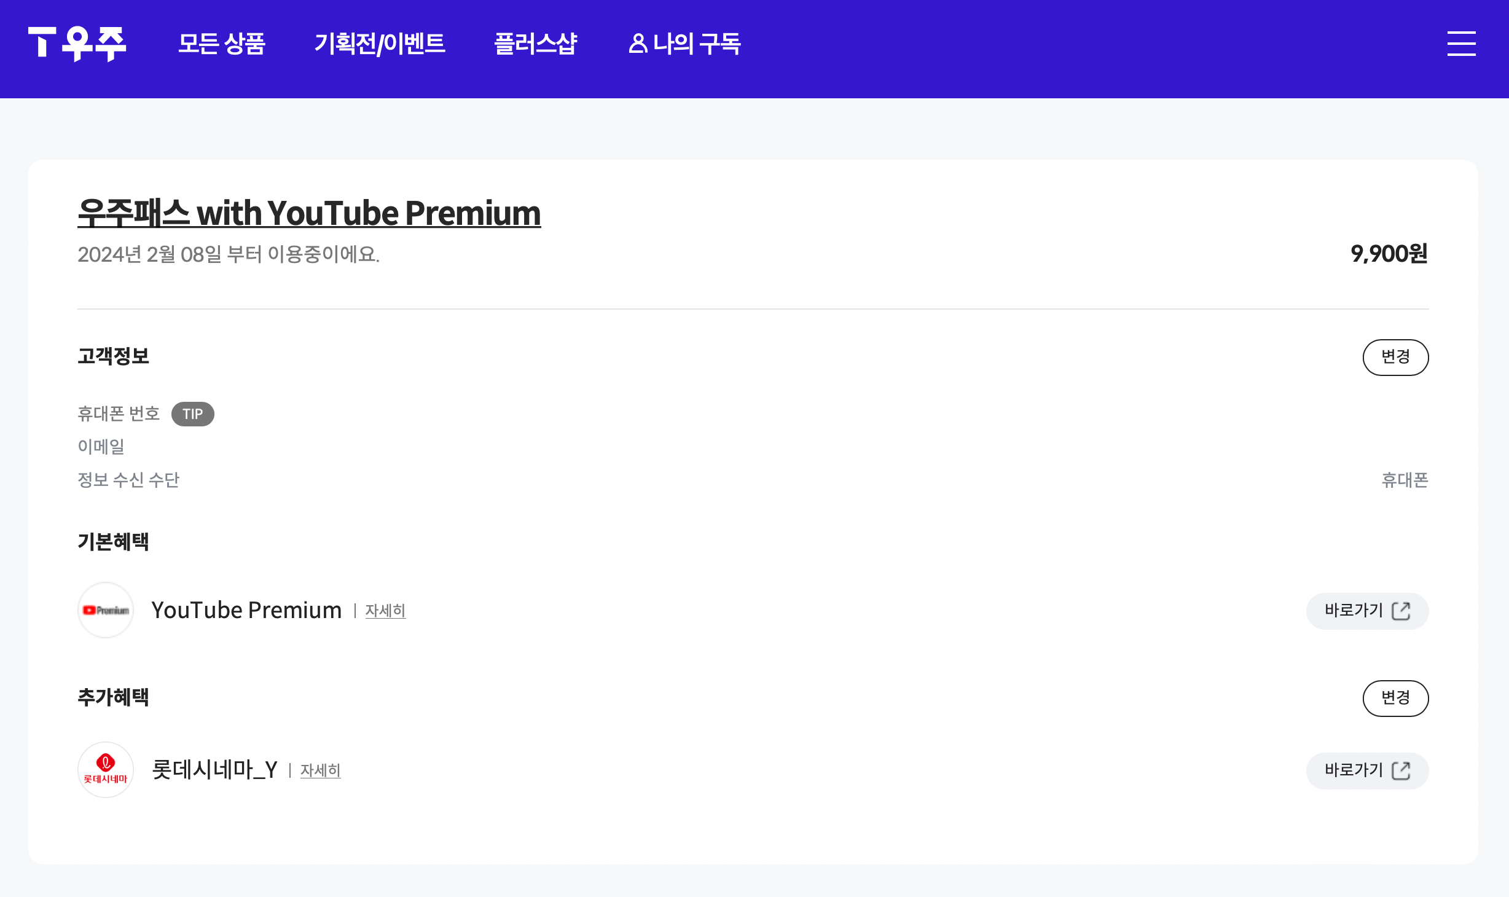This screenshot has width=1509, height=897.
Task: Open 나의 구독 from the navigation bar
Action: coord(698,44)
